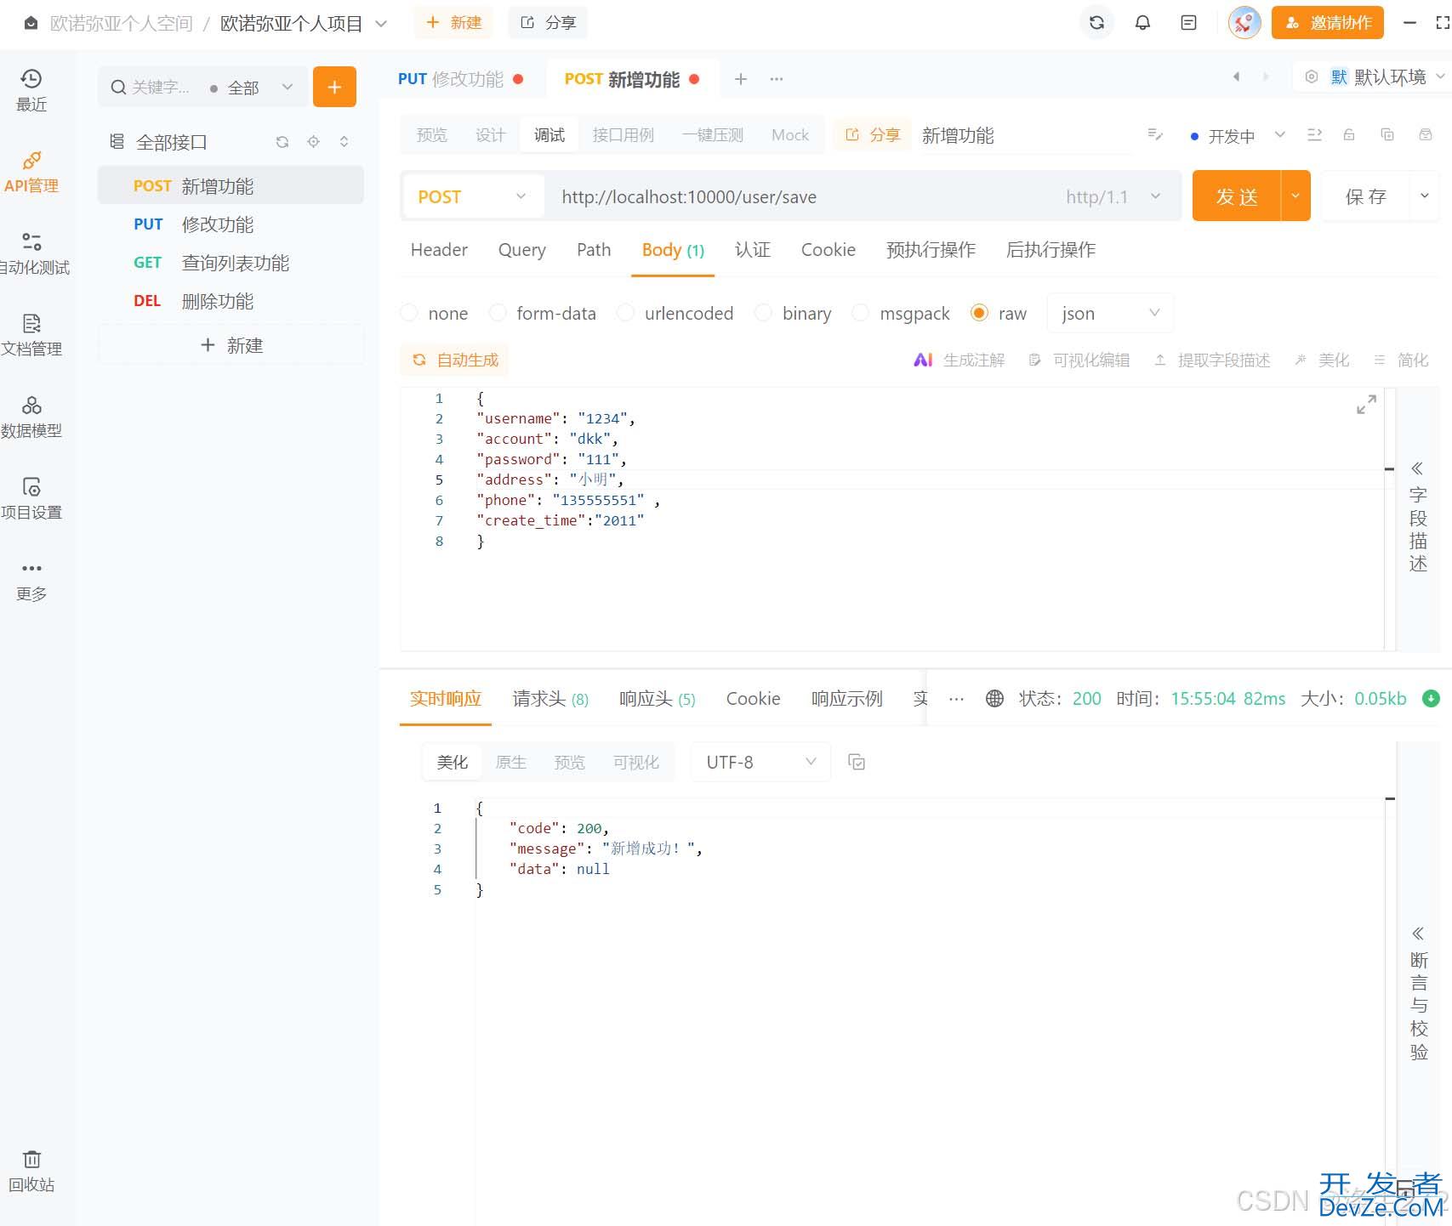The height and width of the screenshot is (1226, 1452).
Task: Click the request URL input field
Action: point(804,197)
